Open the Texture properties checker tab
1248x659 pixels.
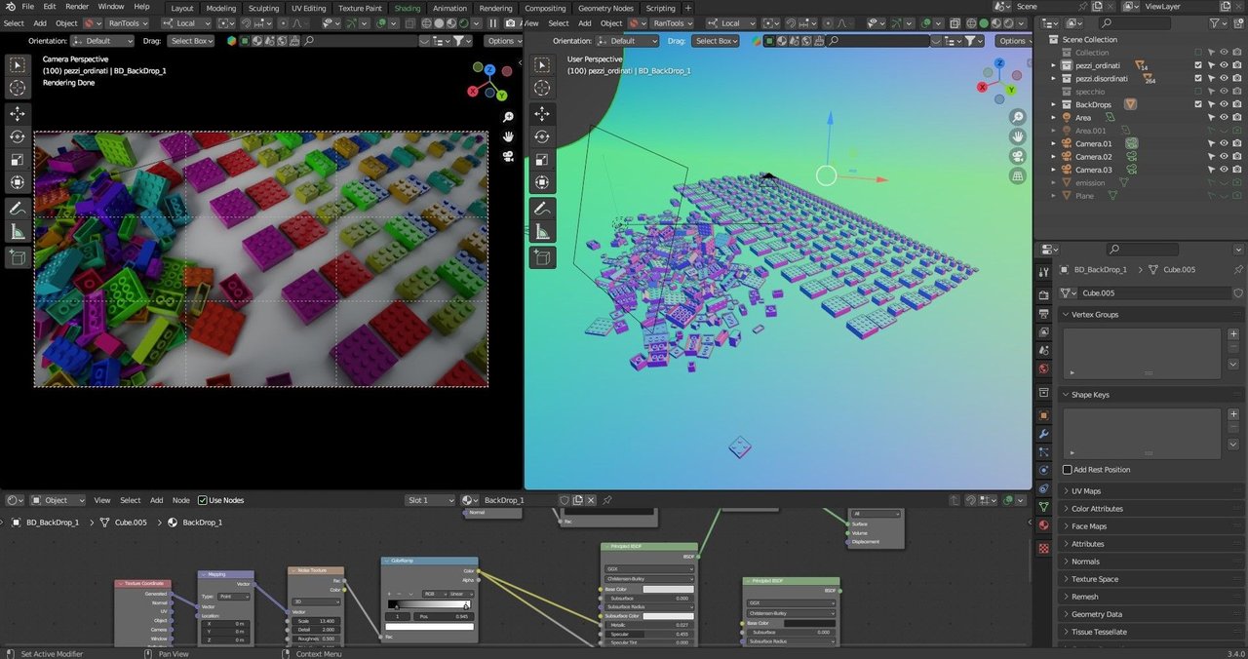[1044, 549]
